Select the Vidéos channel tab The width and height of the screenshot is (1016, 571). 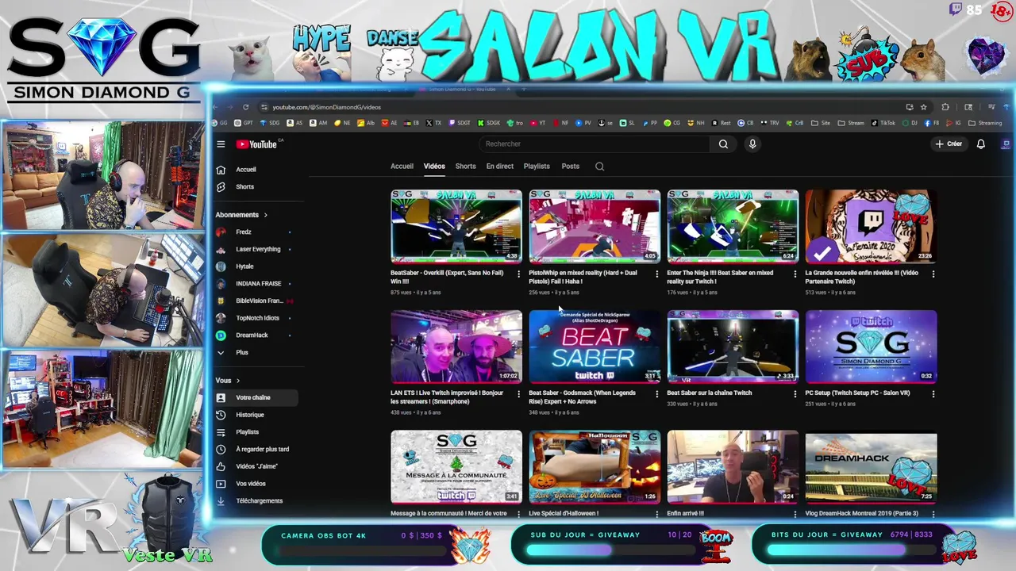434,167
